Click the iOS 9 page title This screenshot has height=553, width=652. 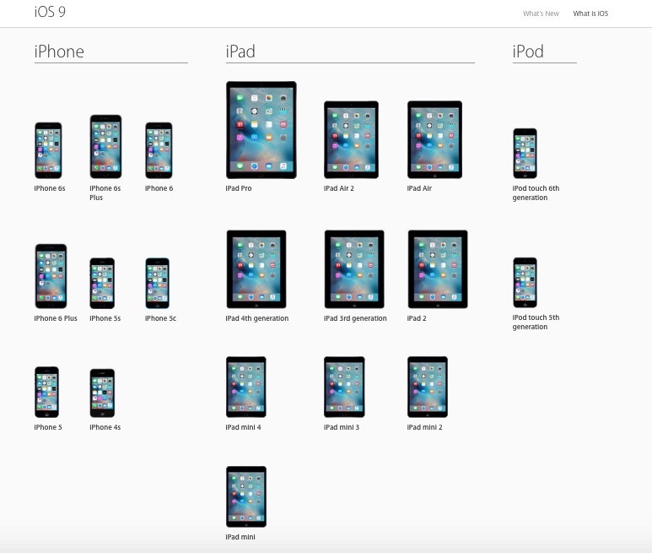tap(50, 12)
